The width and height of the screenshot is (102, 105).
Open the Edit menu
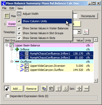coord(12,8)
